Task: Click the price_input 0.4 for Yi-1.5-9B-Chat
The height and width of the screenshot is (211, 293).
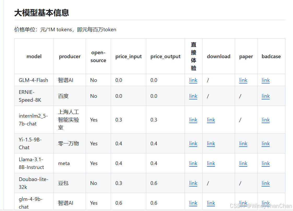Action: pos(119,143)
